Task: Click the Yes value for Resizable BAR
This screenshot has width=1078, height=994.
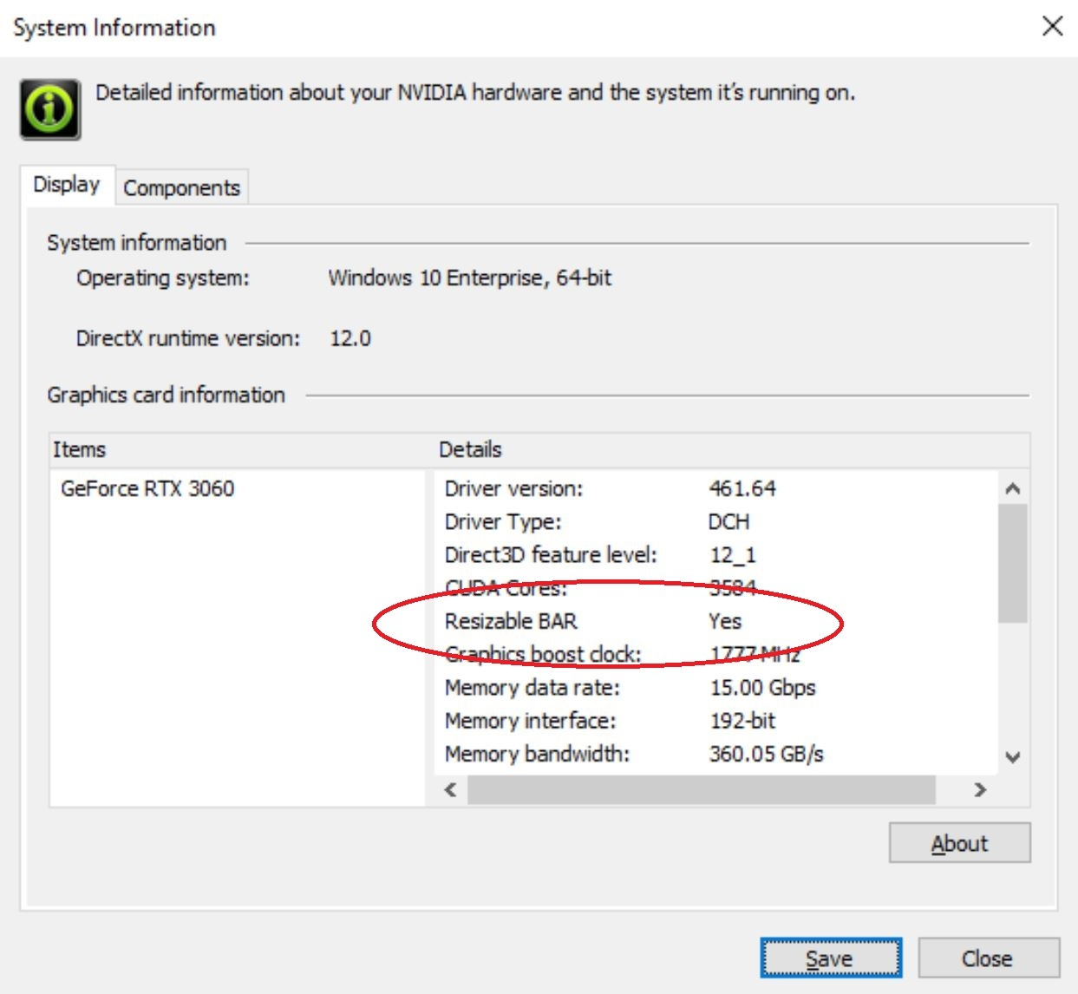Action: click(x=725, y=621)
